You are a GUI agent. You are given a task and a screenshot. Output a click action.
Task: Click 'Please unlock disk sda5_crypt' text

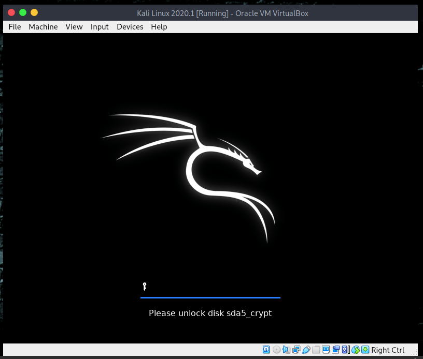210,313
